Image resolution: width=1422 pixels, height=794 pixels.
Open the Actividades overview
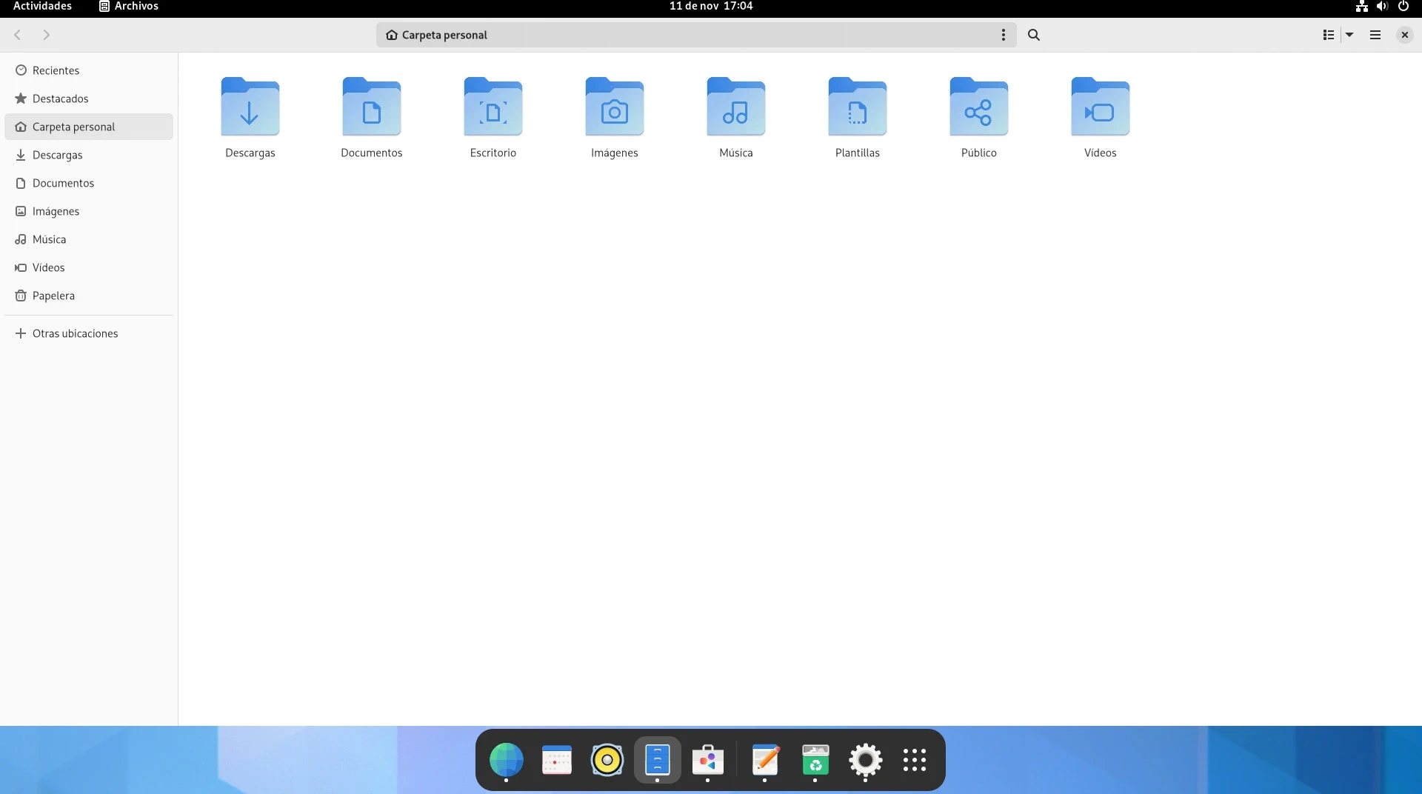[x=42, y=6]
